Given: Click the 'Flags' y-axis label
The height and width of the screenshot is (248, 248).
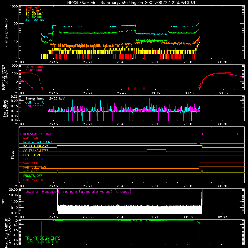Looking at the screenshot, I should point(13,155).
